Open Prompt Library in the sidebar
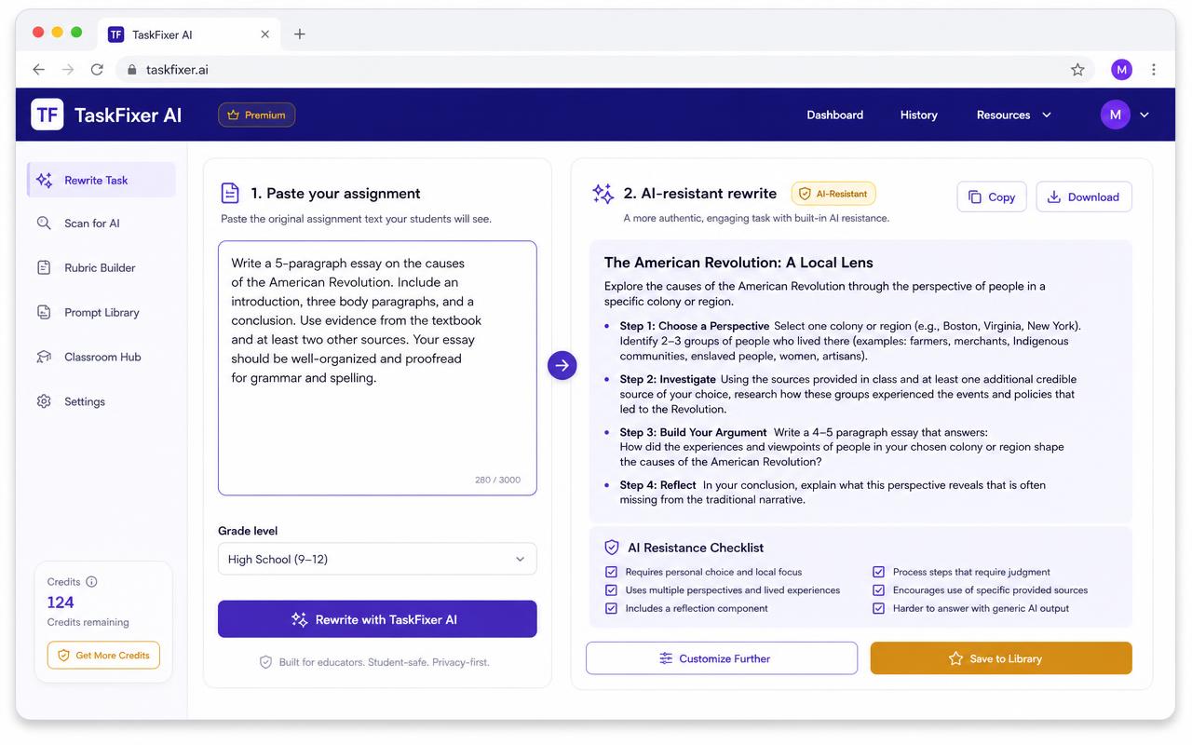The height and width of the screenshot is (745, 1192). [x=101, y=312]
